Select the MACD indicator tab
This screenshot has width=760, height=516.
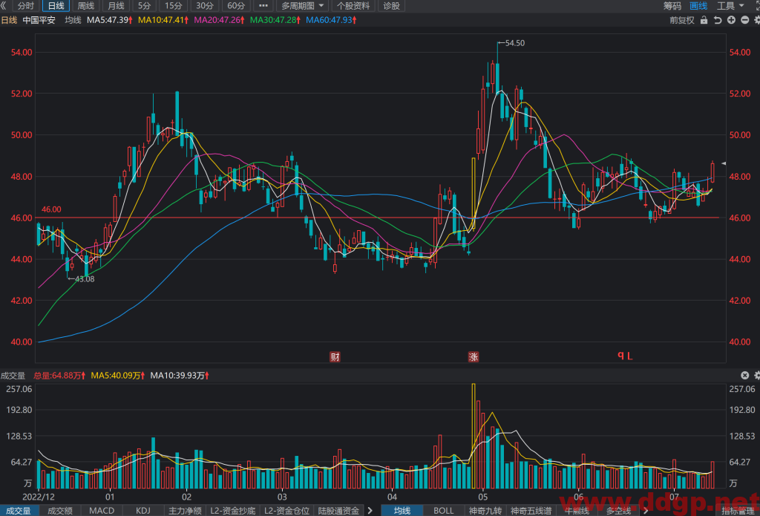coord(102,510)
